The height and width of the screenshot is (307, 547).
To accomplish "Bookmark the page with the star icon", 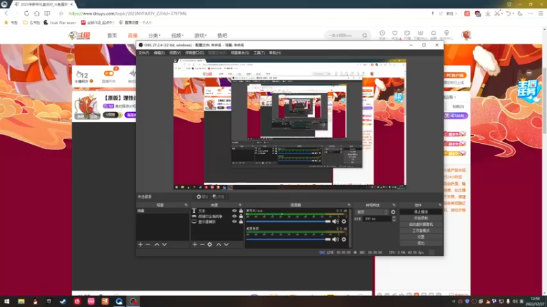I will pyautogui.click(x=61, y=13).
